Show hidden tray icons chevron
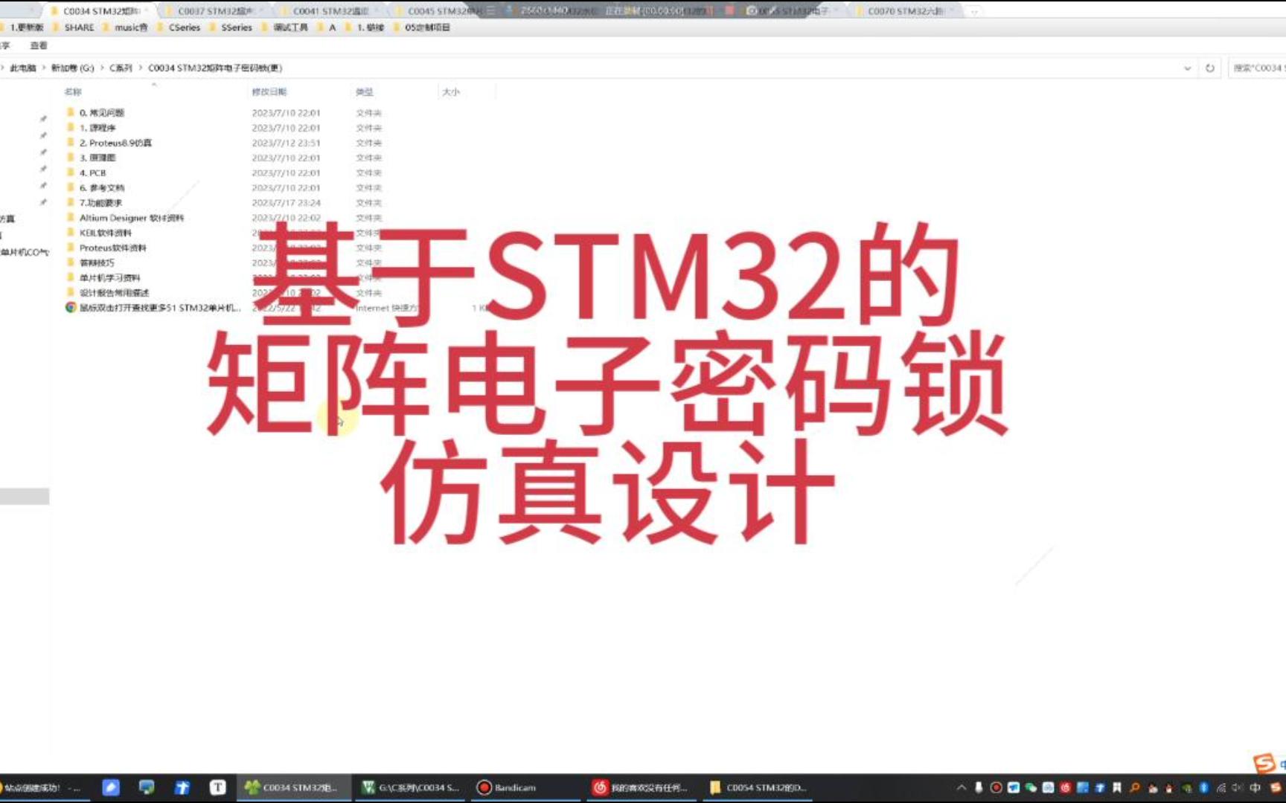Image resolution: width=1286 pixels, height=803 pixels. click(x=962, y=787)
